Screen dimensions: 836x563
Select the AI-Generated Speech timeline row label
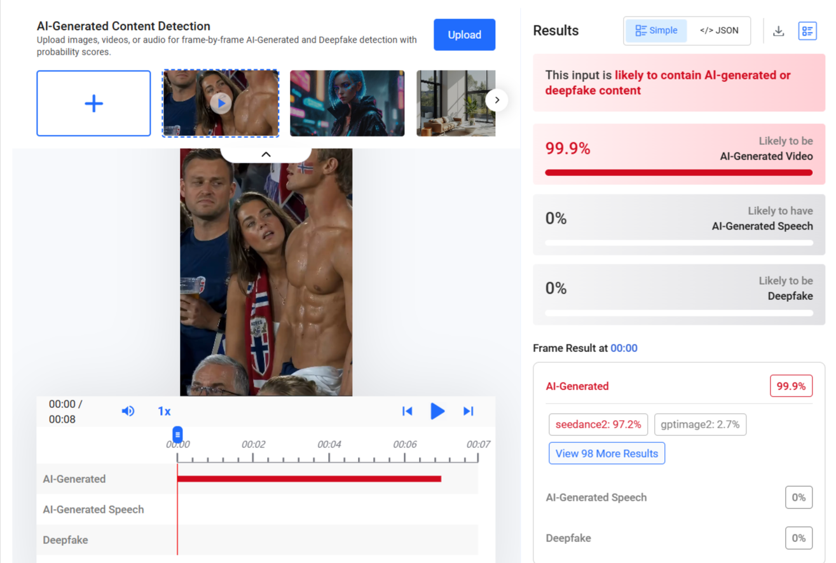click(x=93, y=510)
